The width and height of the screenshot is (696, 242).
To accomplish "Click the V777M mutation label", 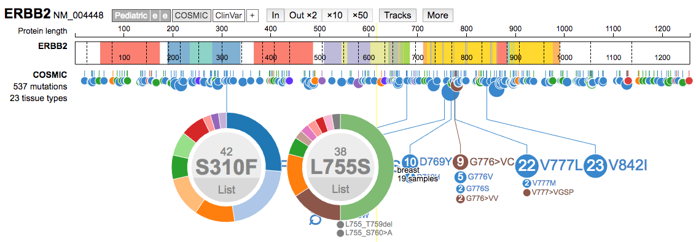I will click(x=543, y=183).
